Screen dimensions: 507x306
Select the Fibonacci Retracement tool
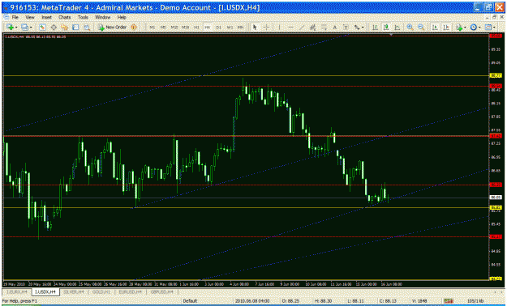click(x=324, y=28)
